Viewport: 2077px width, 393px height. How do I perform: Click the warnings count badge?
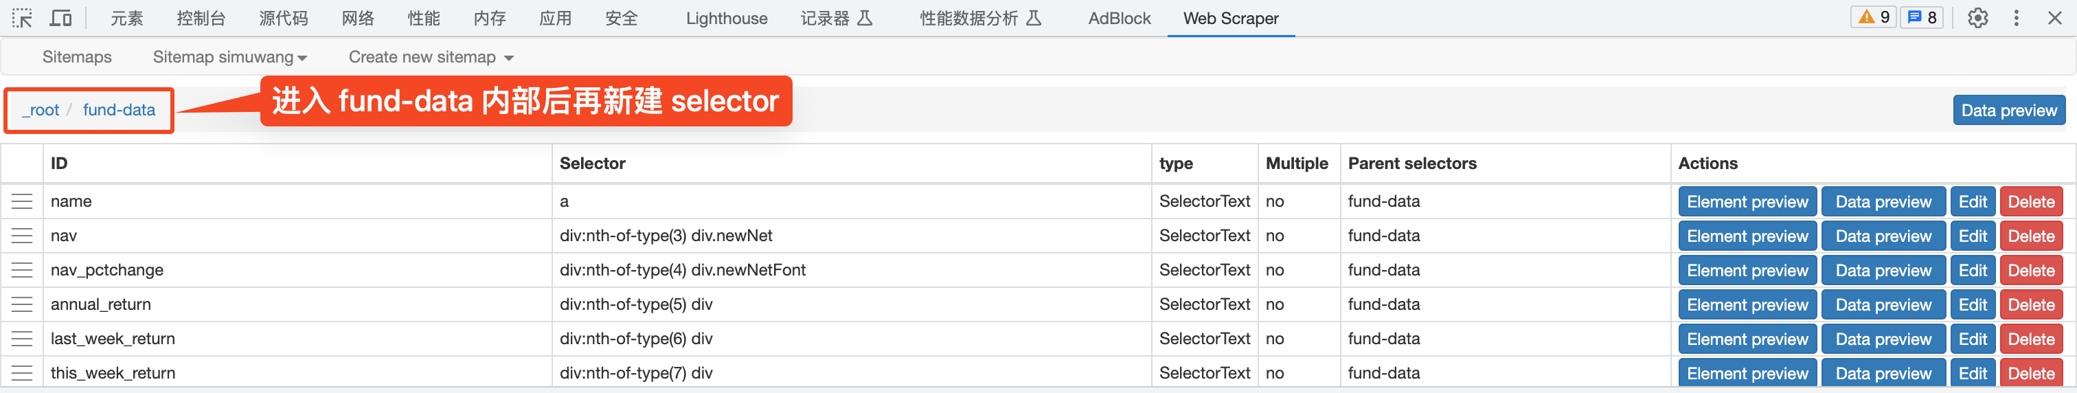(1874, 18)
